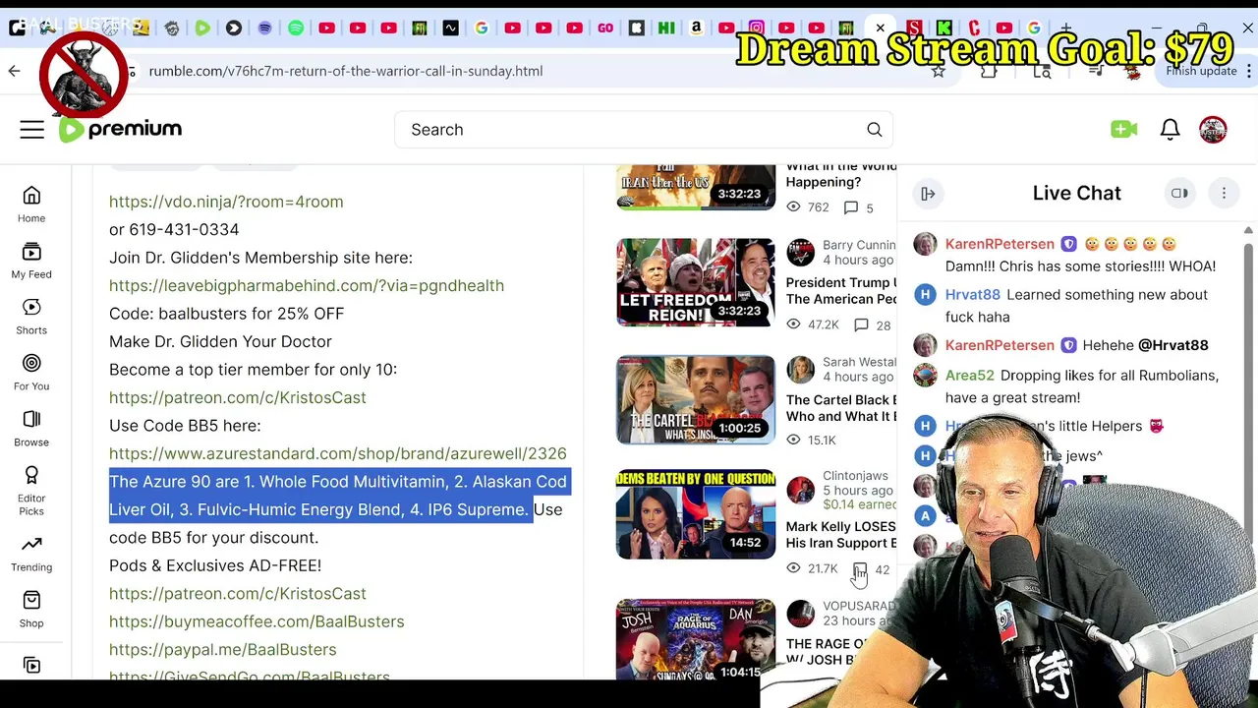Open the 'Dems Beaten By One Question' thumbnail
Image resolution: width=1258 pixels, height=708 pixels.
[696, 514]
